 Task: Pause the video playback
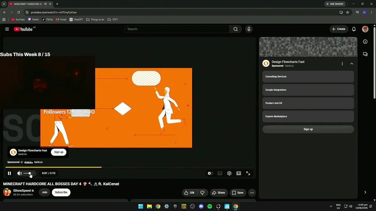tap(9, 173)
